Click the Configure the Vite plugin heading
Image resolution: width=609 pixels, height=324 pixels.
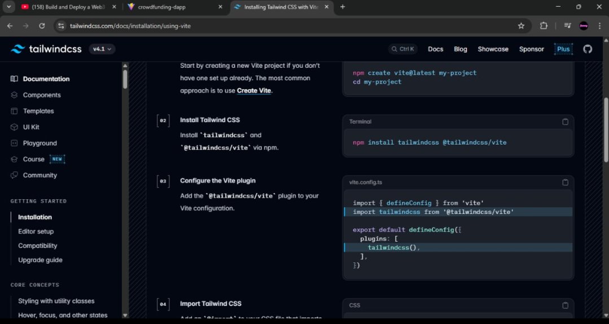(x=217, y=181)
